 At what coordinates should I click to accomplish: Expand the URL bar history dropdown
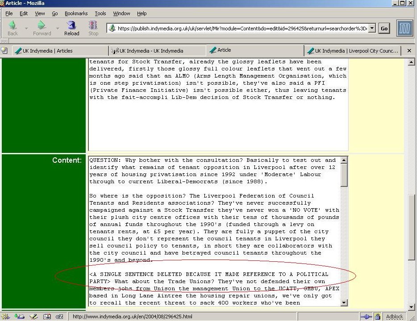[372, 28]
